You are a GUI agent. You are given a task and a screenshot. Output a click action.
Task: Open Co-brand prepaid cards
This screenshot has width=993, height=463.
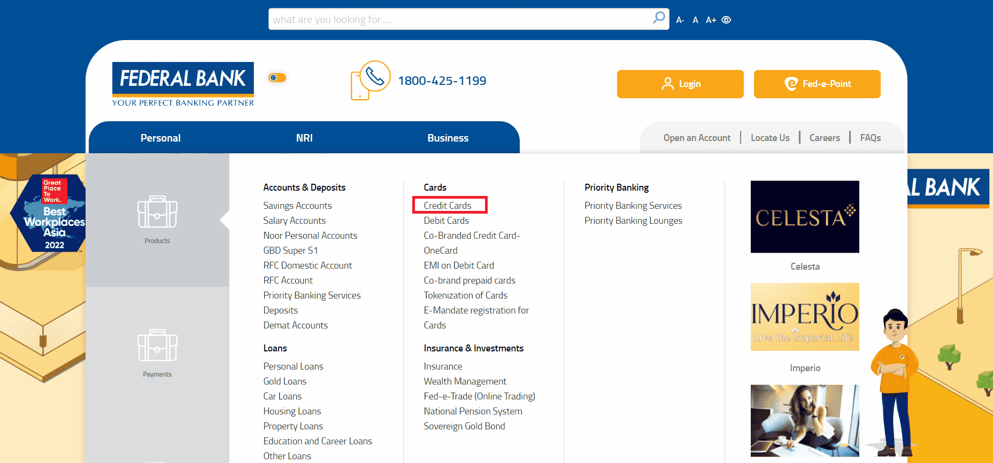click(469, 280)
